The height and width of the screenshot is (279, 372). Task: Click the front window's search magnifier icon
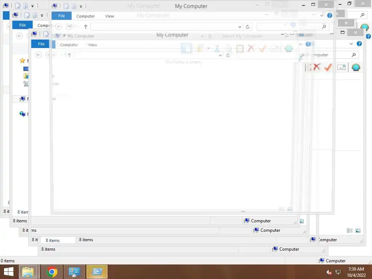tap(324, 27)
